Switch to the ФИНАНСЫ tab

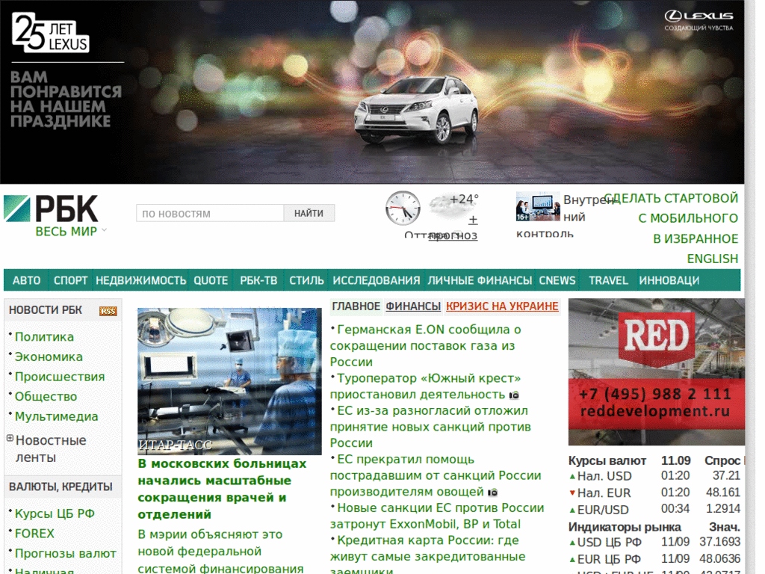tap(412, 306)
